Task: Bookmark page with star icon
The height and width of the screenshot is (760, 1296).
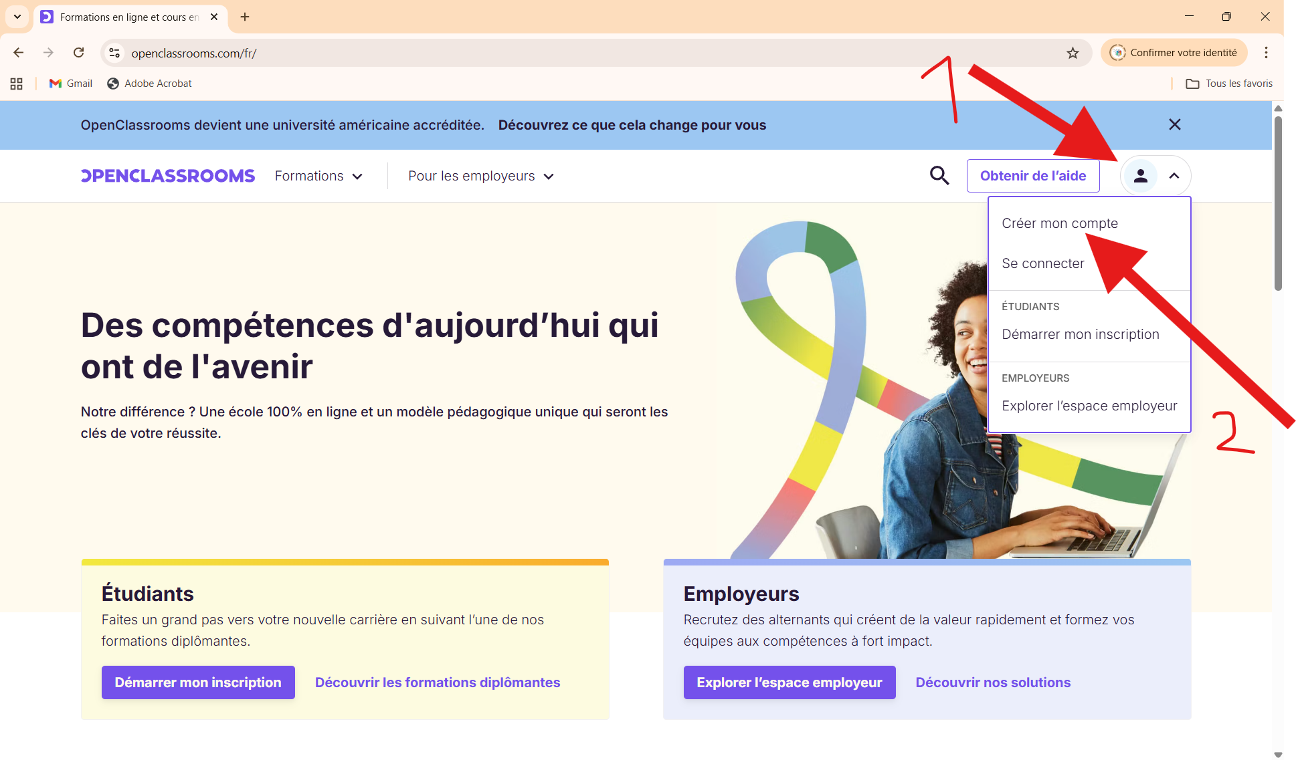Action: [1073, 53]
